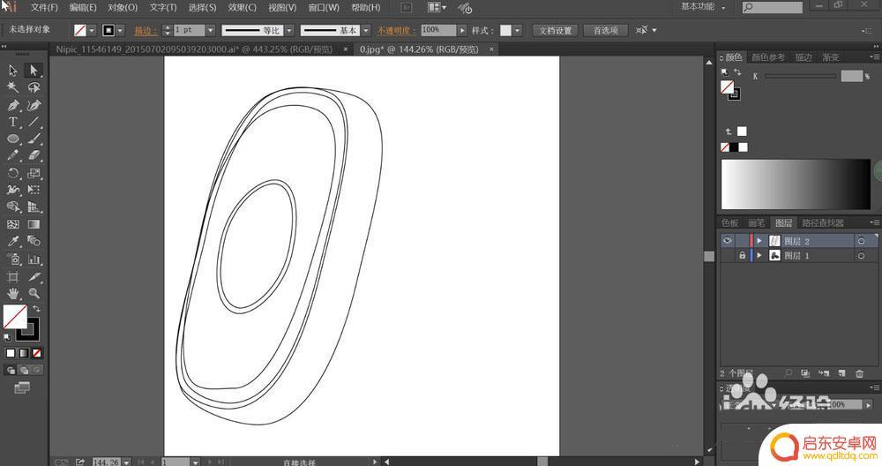
Task: Click the create new layer icon
Action: point(841,373)
